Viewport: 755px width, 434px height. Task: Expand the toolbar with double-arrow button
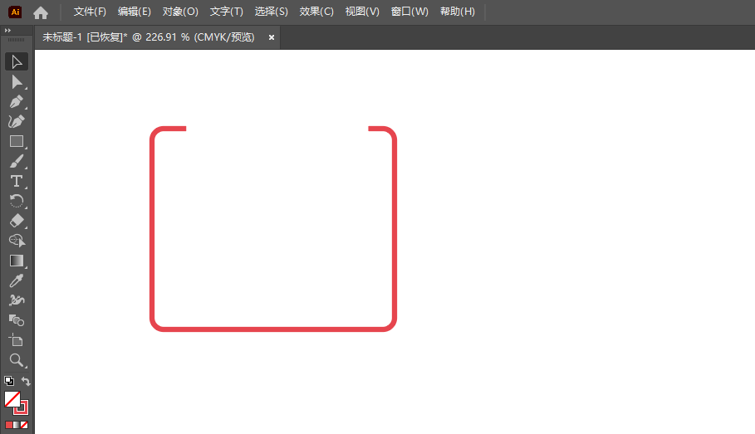[7, 31]
